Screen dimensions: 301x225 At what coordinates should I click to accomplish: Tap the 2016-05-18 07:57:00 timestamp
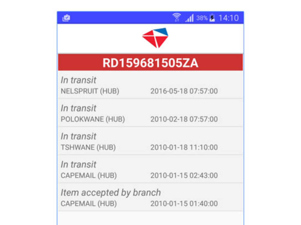184,91
